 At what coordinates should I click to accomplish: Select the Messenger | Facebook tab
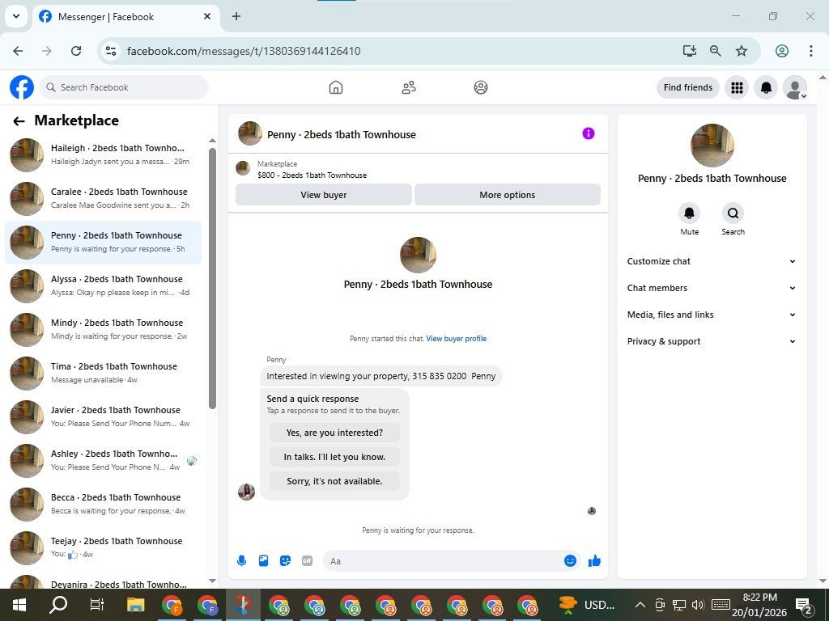click(x=125, y=16)
